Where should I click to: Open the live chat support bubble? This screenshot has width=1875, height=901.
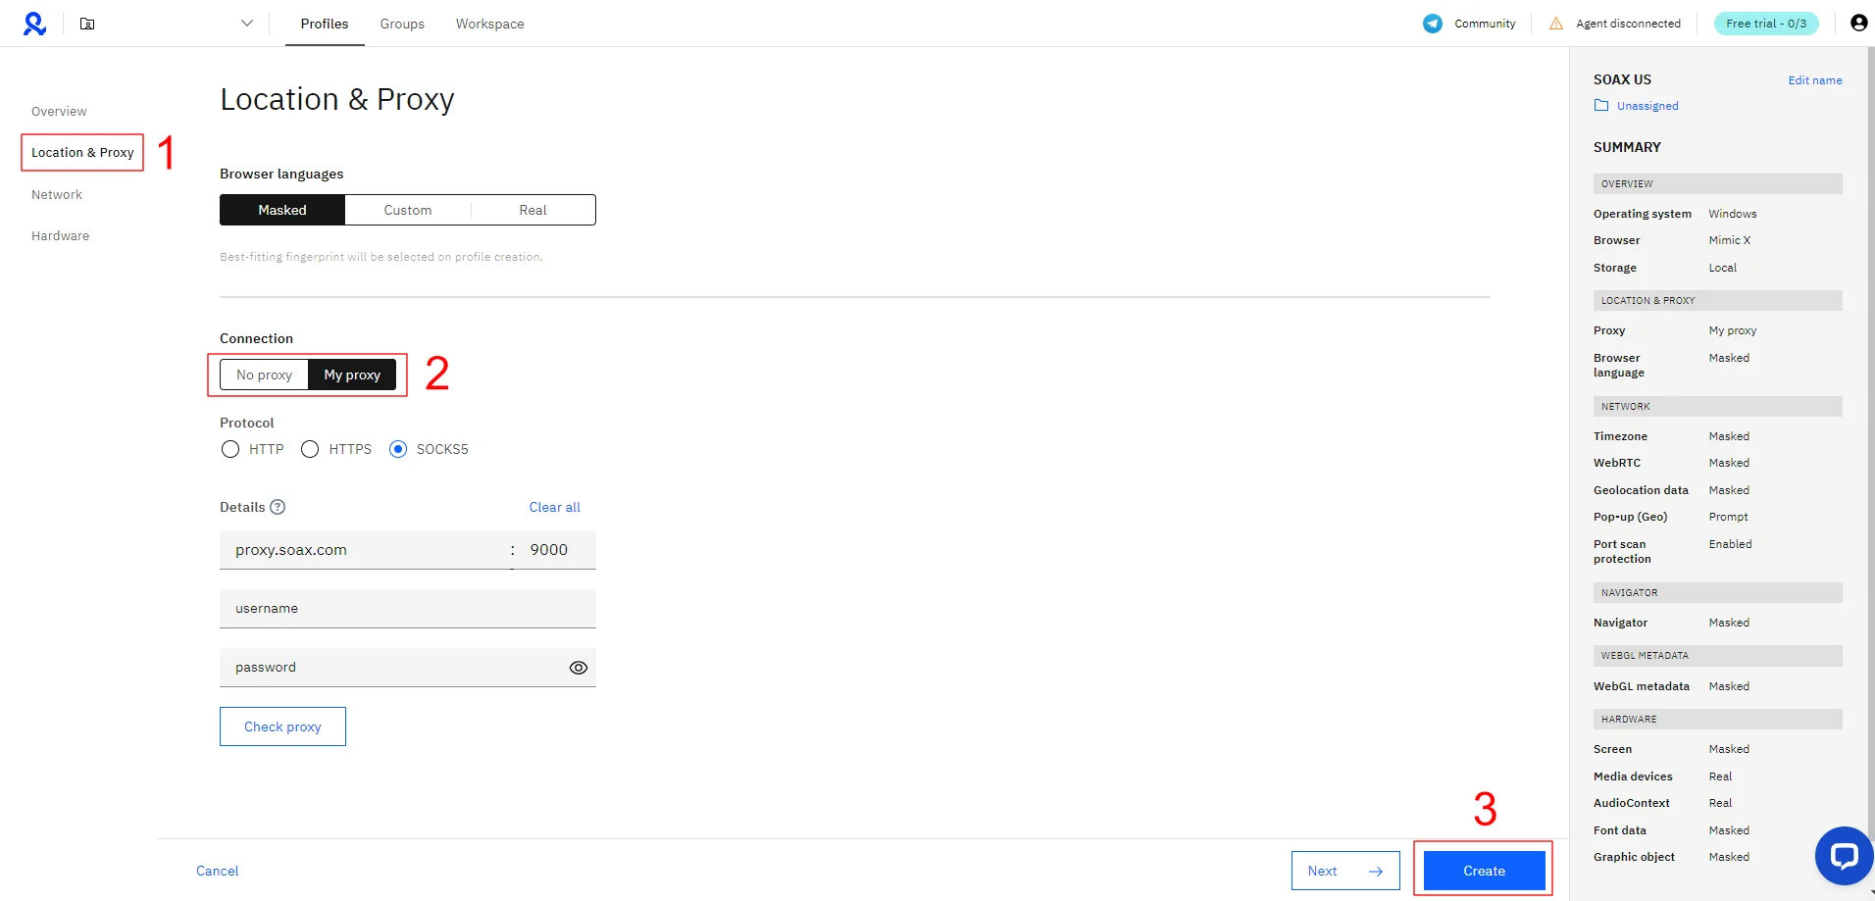tap(1844, 855)
